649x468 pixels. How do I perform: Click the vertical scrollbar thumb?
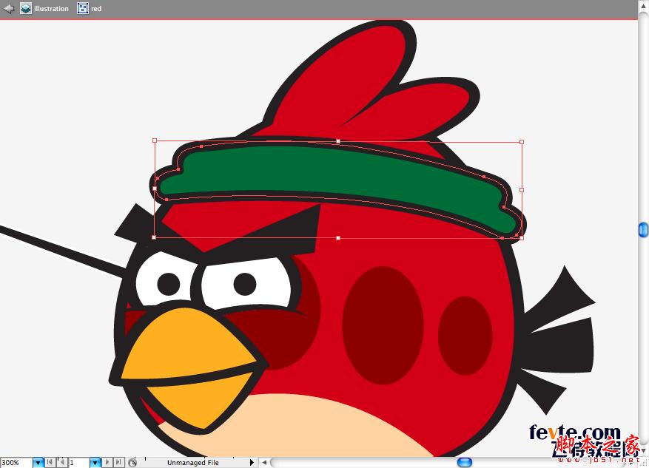coord(644,230)
